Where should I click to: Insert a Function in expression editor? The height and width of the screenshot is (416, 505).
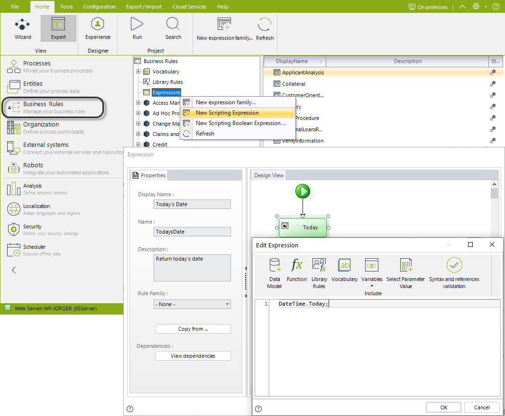point(297,270)
